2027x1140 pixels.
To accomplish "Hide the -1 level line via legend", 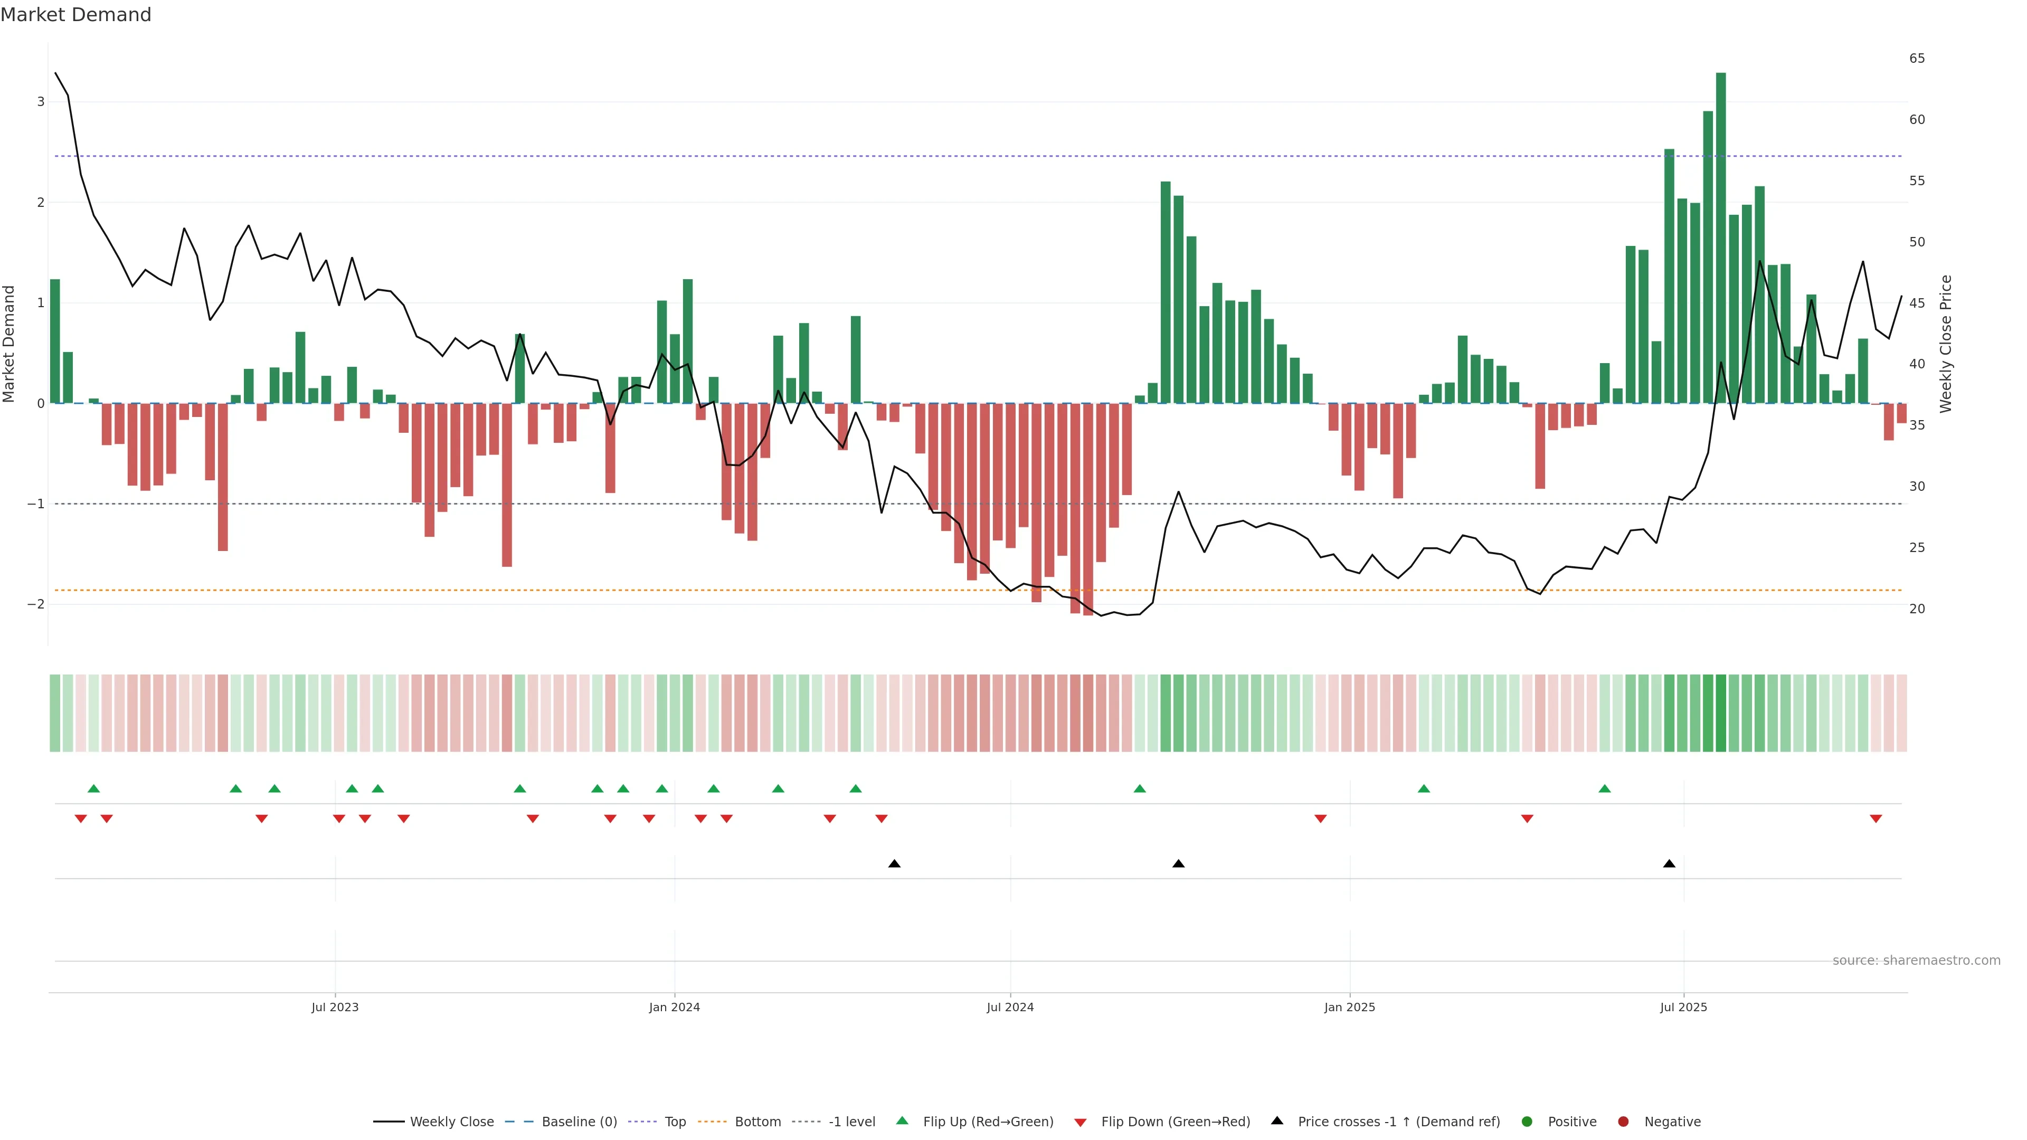I will click(851, 1122).
